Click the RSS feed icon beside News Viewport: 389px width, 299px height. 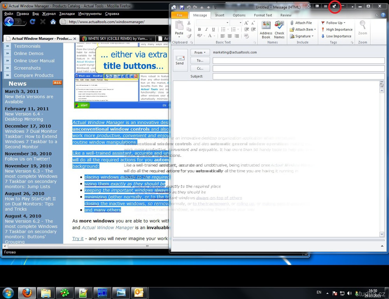57,83
